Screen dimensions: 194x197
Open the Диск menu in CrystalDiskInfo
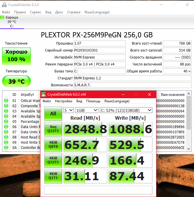click(x=59, y=12)
